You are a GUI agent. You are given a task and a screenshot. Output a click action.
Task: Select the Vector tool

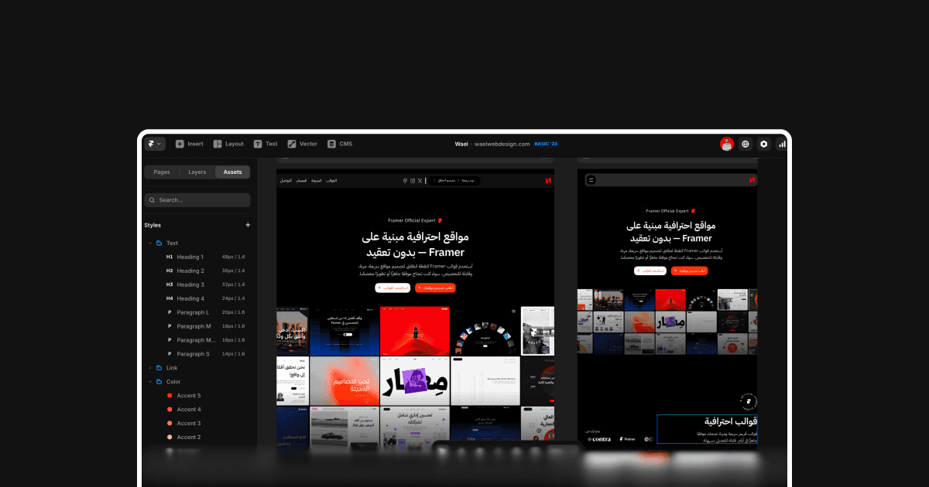[x=303, y=144]
